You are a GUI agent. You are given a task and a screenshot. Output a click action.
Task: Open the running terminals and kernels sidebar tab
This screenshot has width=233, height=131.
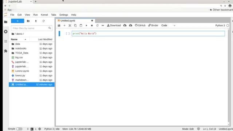(6, 32)
